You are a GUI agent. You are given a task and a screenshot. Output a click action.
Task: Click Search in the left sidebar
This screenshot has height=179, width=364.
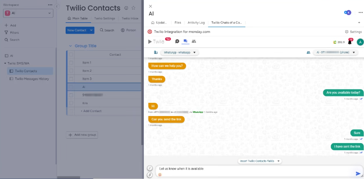click(x=12, y=40)
